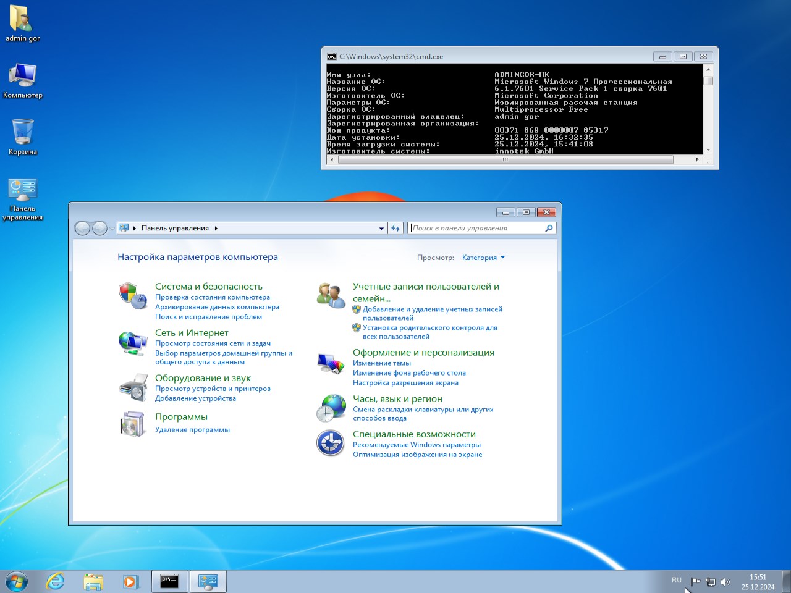Open Программы category heading
The width and height of the screenshot is (791, 593).
[x=181, y=417]
